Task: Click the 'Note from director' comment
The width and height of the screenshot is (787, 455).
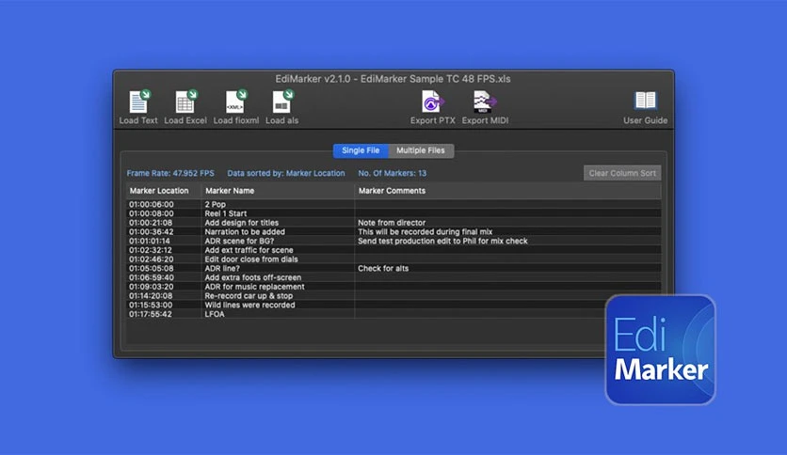Action: pyautogui.click(x=392, y=223)
